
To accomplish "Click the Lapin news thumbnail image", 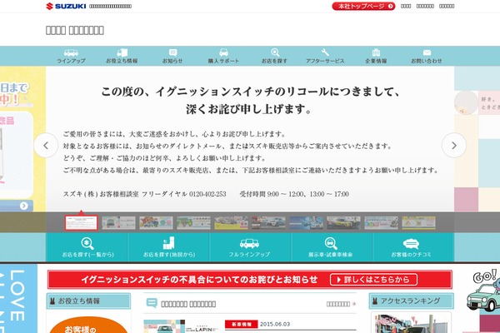I will coord(164,326).
